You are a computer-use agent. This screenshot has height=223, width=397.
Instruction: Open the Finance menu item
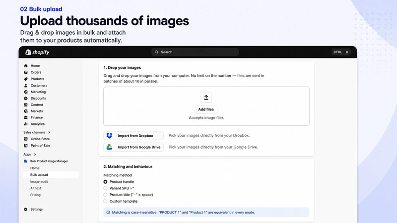[x=36, y=117]
